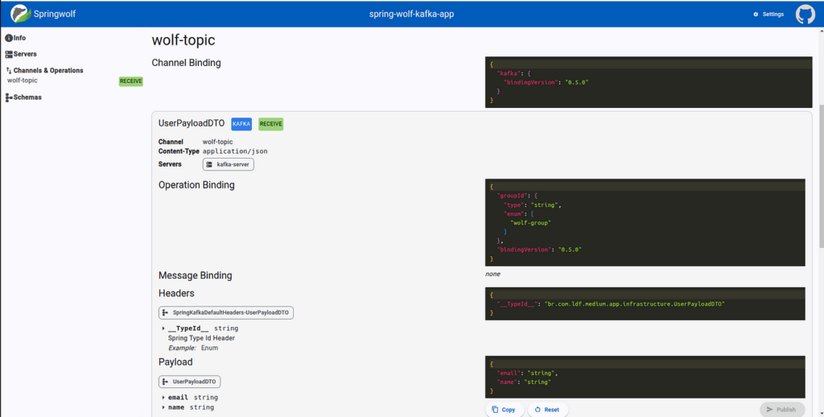Viewport: 824px width, 417px height.
Task: Click the Info icon in sidebar
Action: 9,38
